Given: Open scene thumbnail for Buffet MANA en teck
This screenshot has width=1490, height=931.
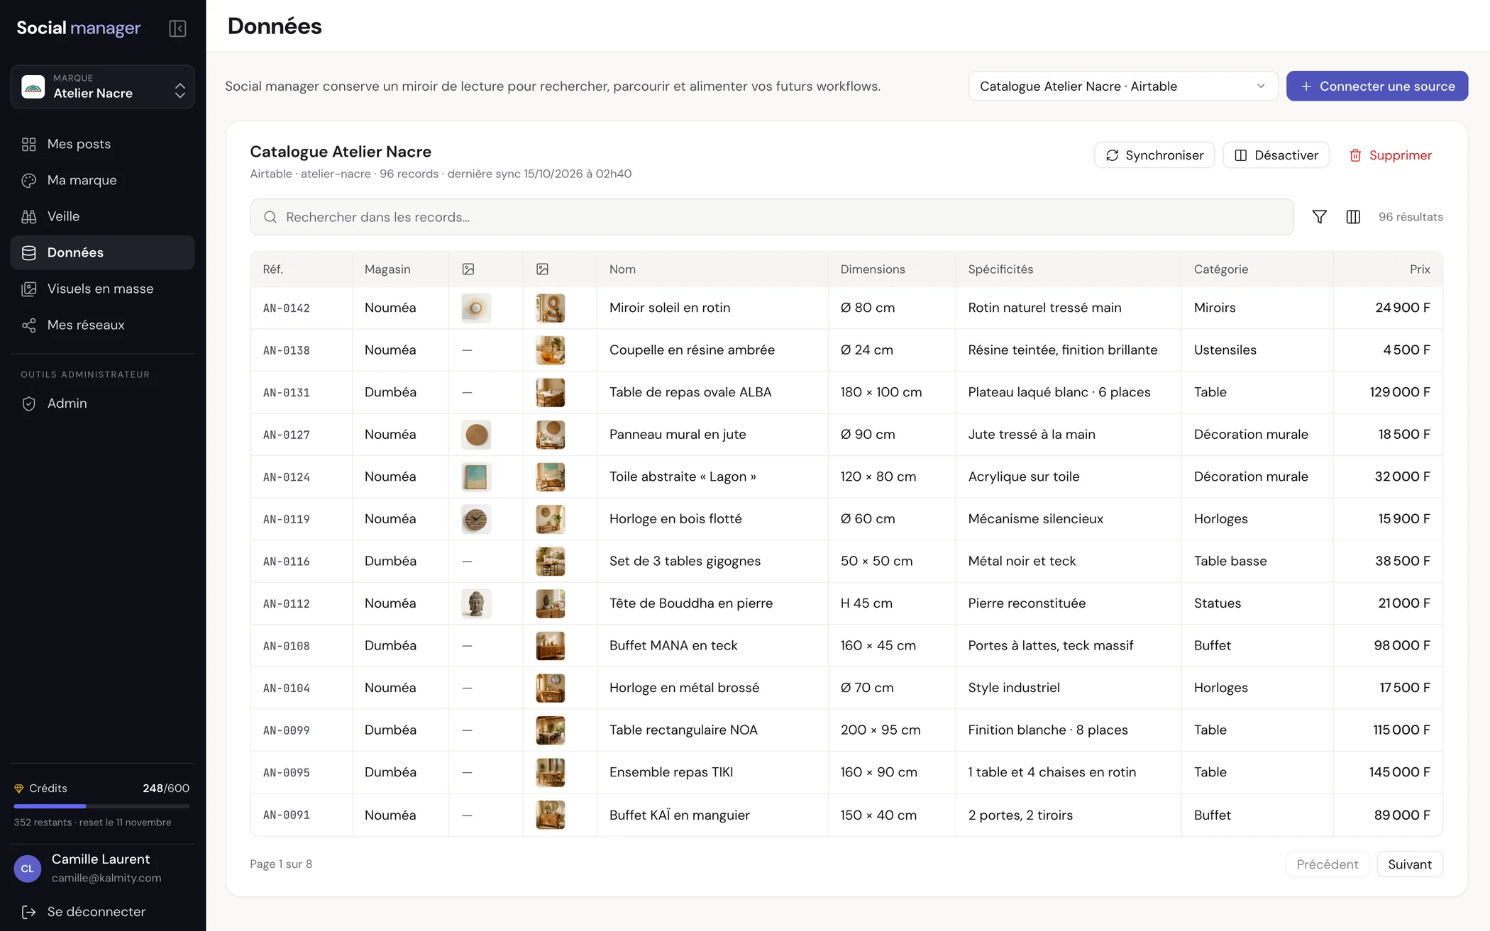Looking at the screenshot, I should pyautogui.click(x=550, y=646).
